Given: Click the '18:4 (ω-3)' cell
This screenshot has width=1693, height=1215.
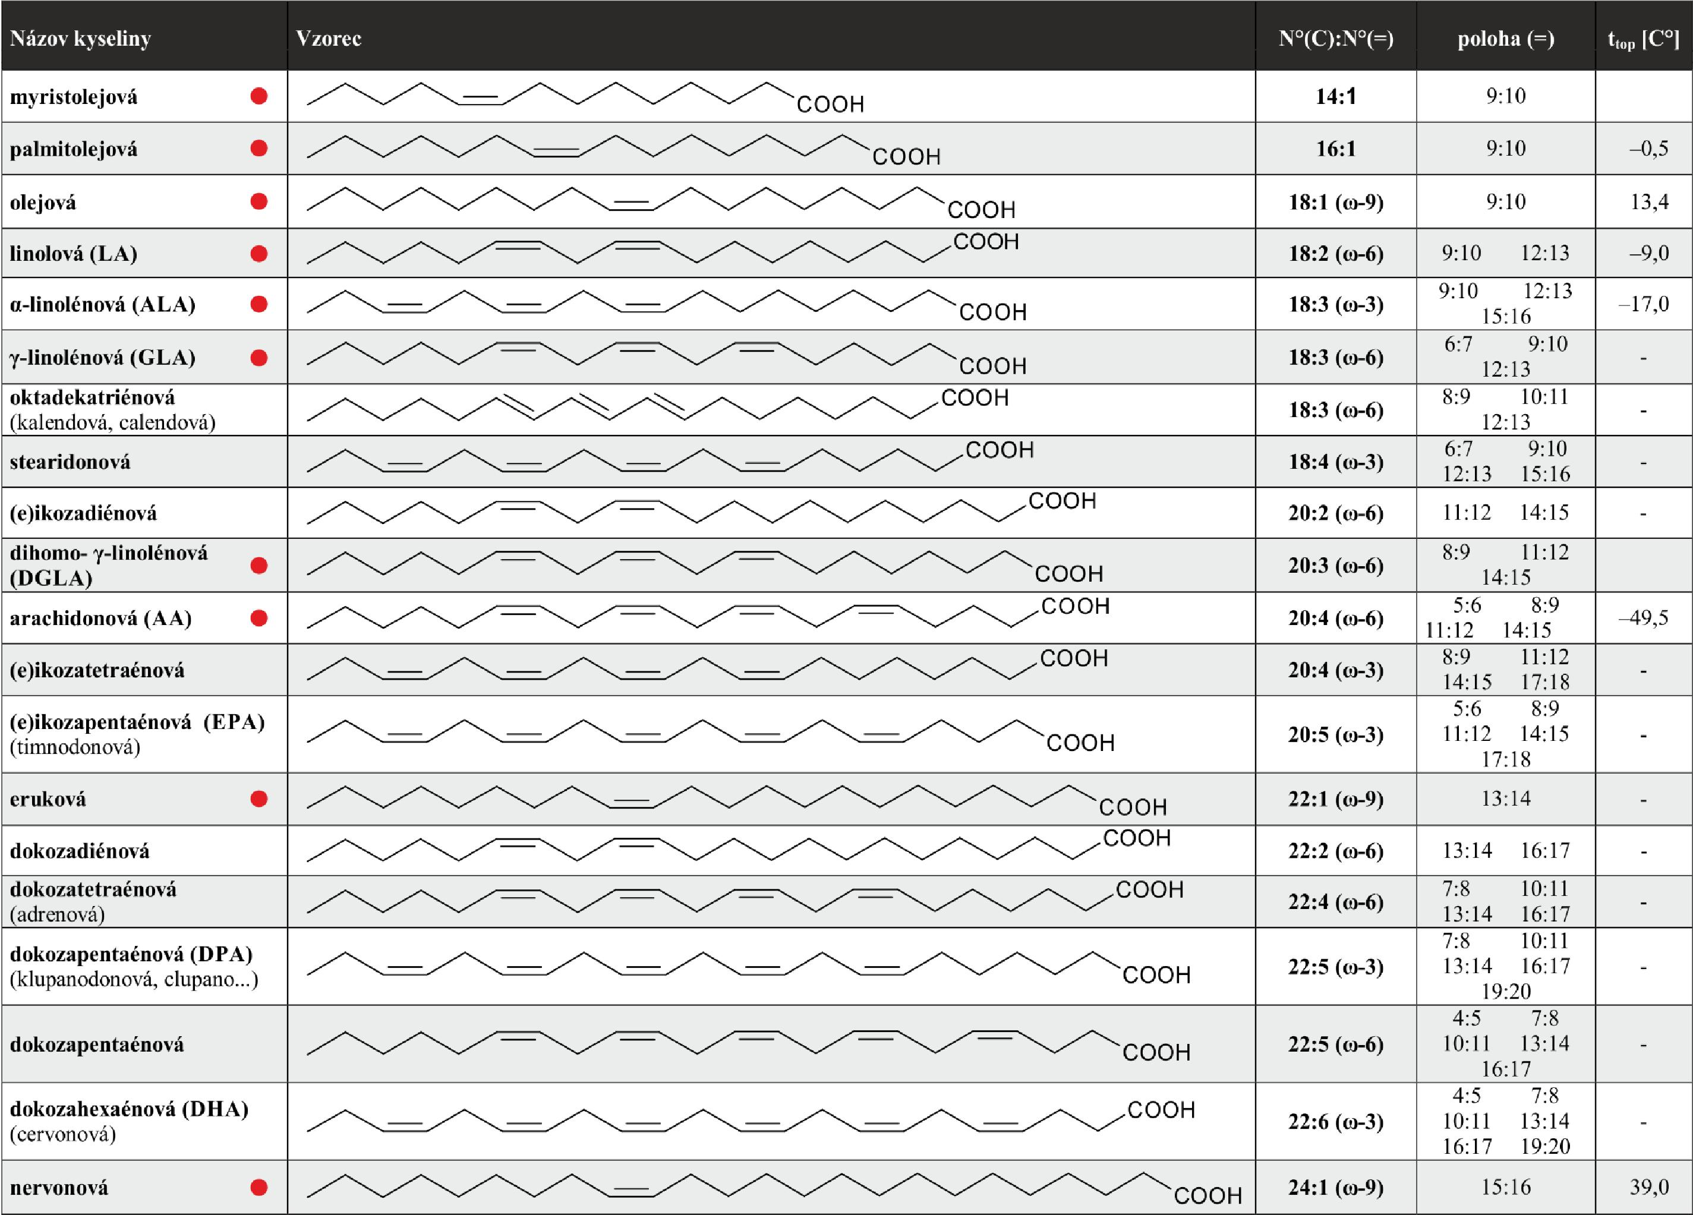Looking at the screenshot, I should point(1335,462).
